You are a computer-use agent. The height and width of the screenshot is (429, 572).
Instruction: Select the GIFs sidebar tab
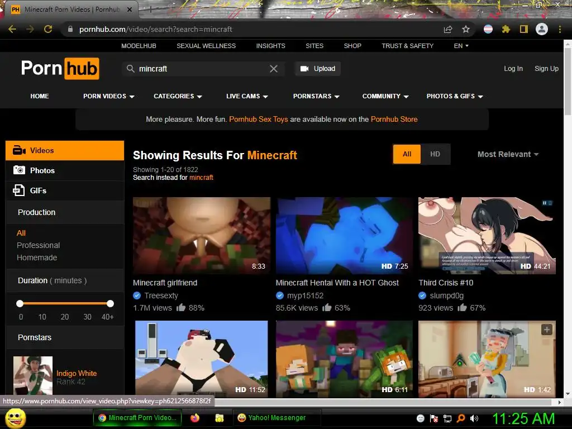(65, 190)
